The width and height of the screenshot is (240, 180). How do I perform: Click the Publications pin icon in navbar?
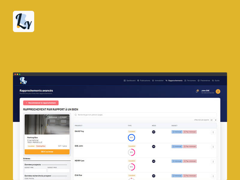point(137,81)
